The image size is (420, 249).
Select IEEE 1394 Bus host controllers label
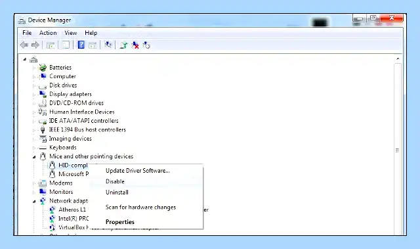[x=87, y=129]
